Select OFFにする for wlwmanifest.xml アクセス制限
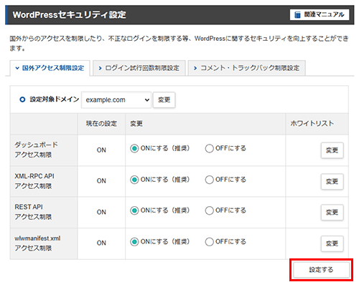Viewport: 359px width, 282px height. pos(209,242)
